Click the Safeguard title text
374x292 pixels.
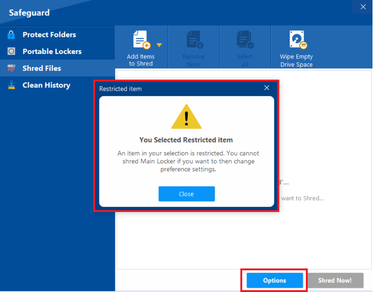(29, 13)
